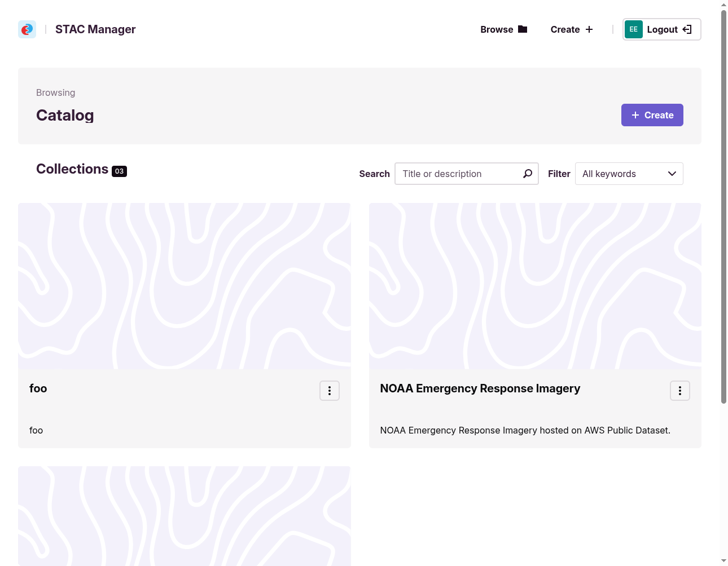Click the Catalog heading
This screenshot has height=566, width=728.
pos(65,115)
